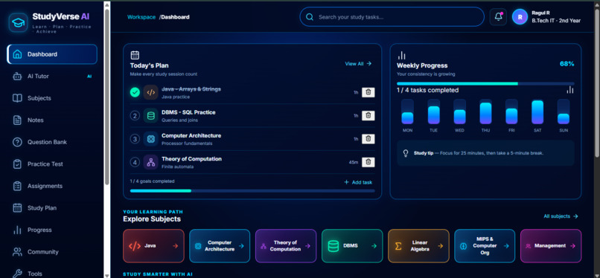Click the chart icon beside tasks completed
The height and width of the screenshot is (278, 600).
pos(570,90)
